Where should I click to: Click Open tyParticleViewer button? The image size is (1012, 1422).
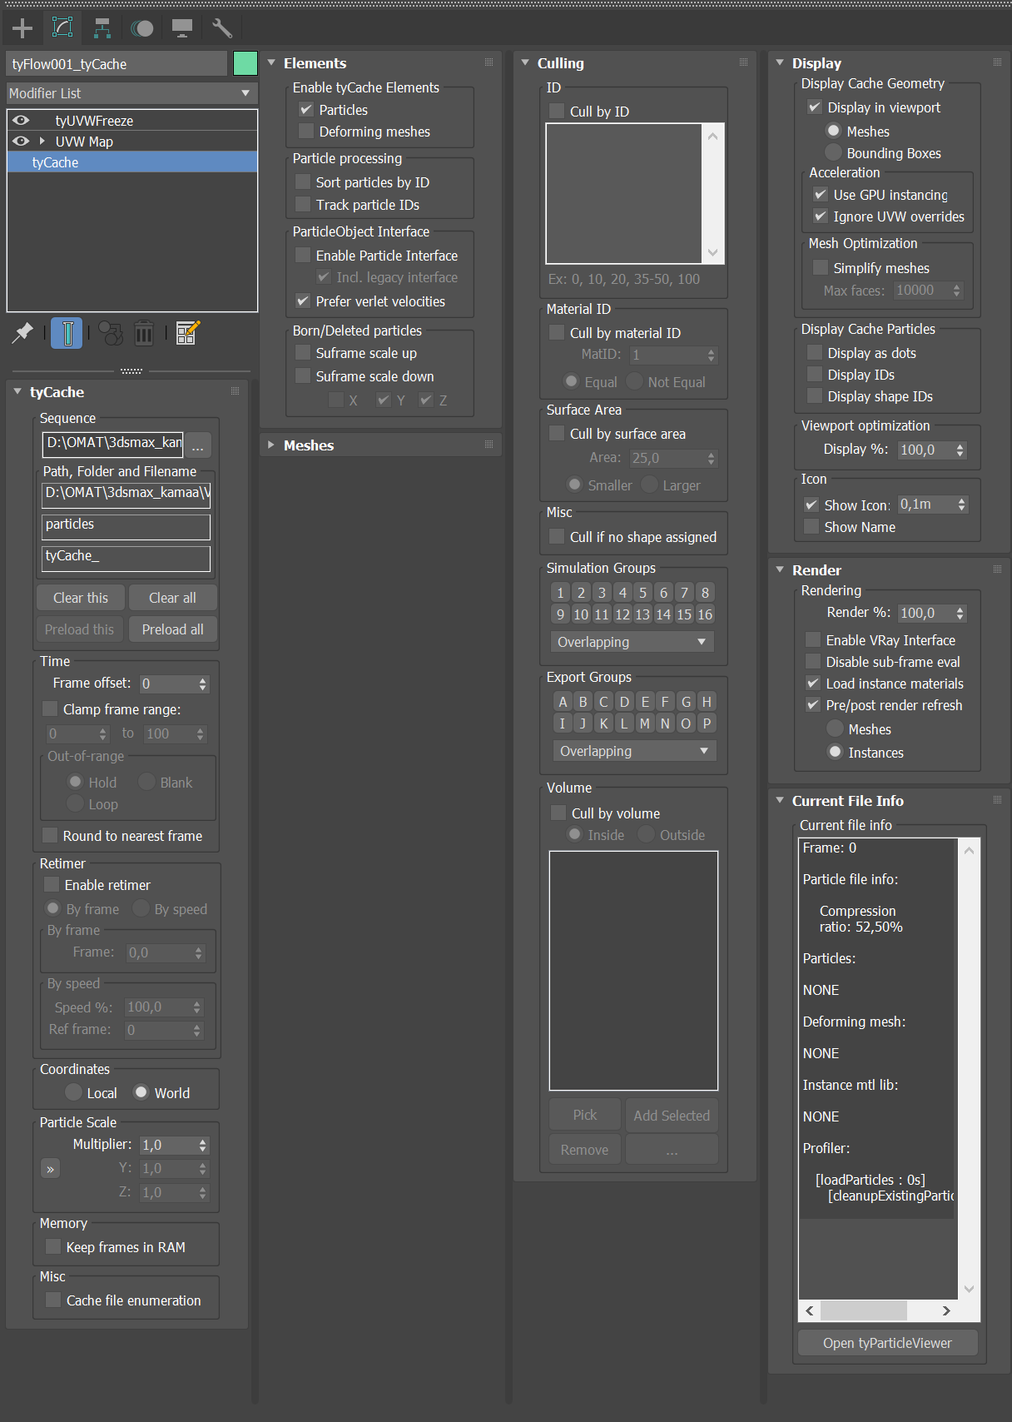887,1343
